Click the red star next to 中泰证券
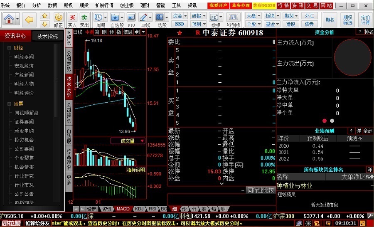The height and width of the screenshot is (227, 374). [x=180, y=33]
